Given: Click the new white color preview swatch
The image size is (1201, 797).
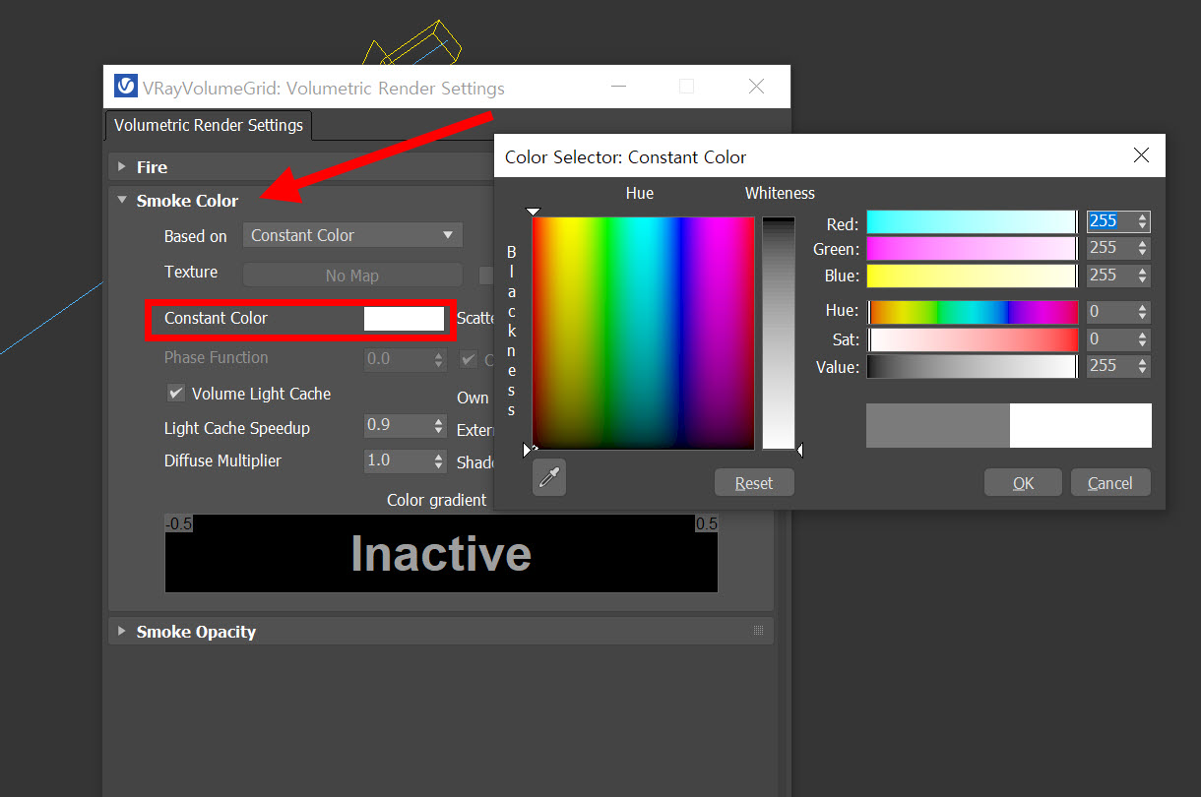Looking at the screenshot, I should (1081, 425).
